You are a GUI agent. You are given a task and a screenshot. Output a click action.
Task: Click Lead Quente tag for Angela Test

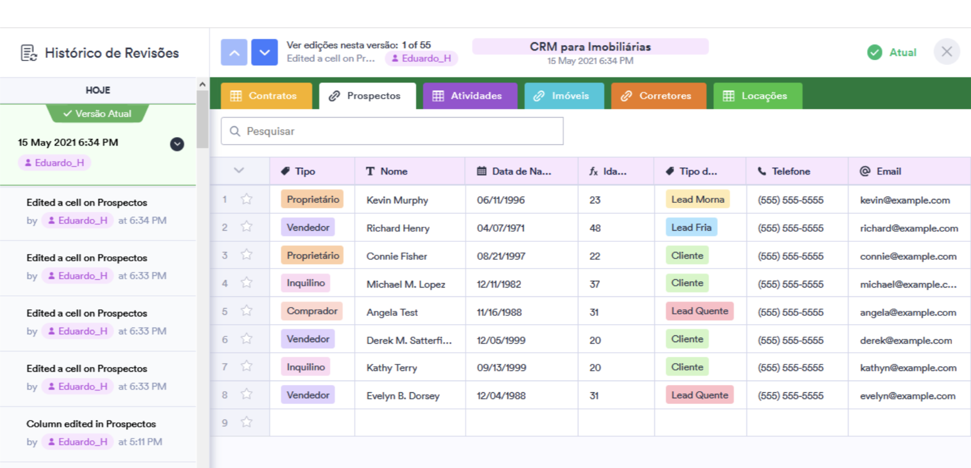tap(700, 311)
